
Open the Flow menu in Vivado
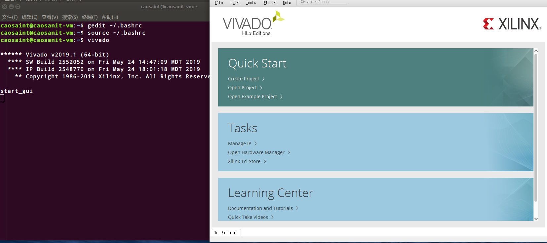pos(234,3)
